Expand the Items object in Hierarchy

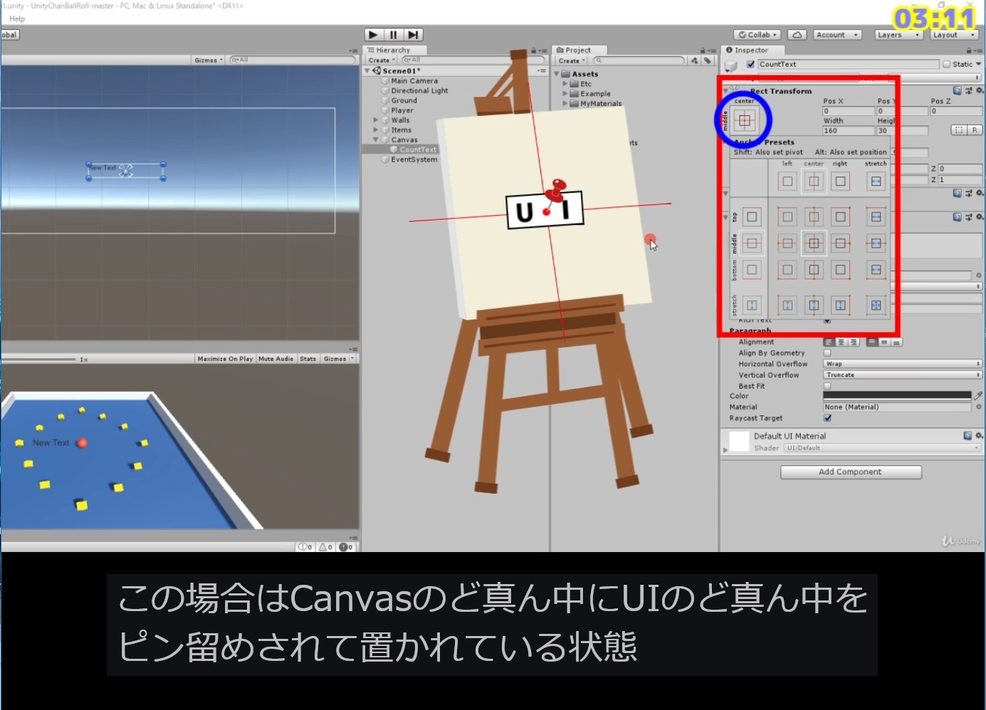point(376,130)
